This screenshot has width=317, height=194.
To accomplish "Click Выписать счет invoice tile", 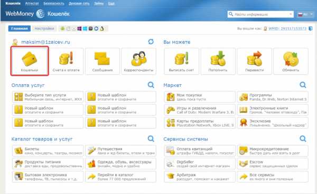I will point(182,61).
